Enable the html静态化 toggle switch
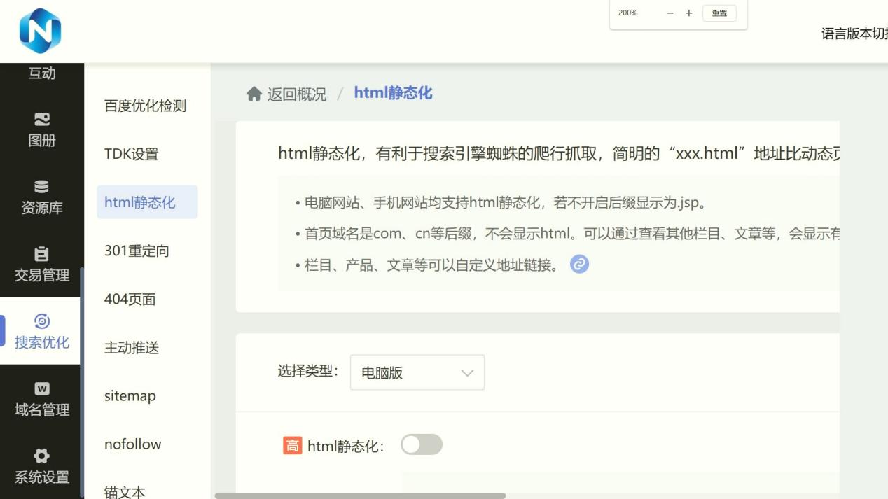The height and width of the screenshot is (499, 888). [422, 444]
